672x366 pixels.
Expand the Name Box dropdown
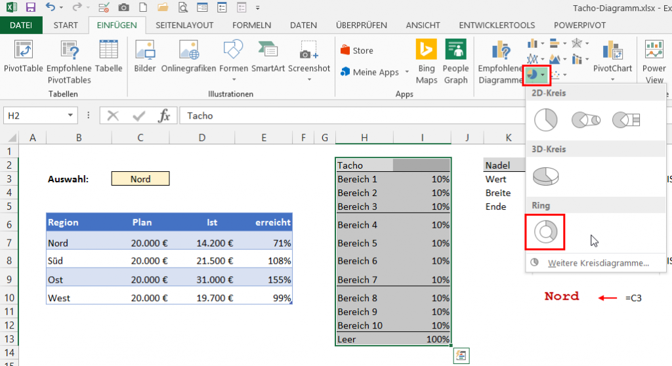pyautogui.click(x=71, y=116)
